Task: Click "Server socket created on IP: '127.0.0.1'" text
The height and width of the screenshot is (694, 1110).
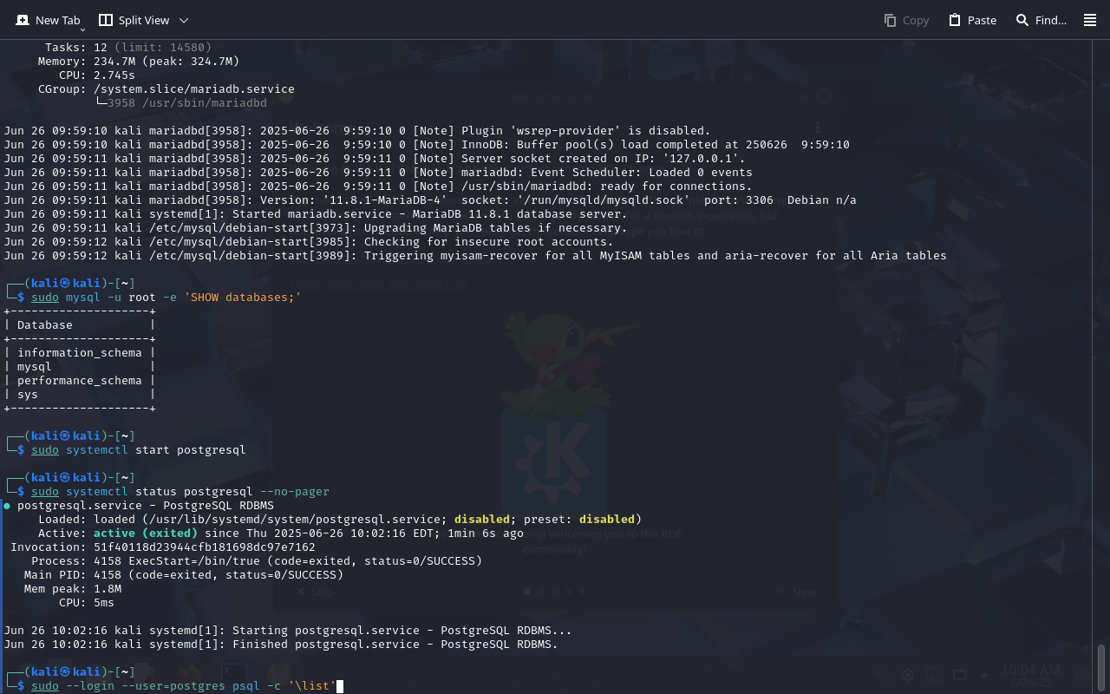Action: click(604, 159)
